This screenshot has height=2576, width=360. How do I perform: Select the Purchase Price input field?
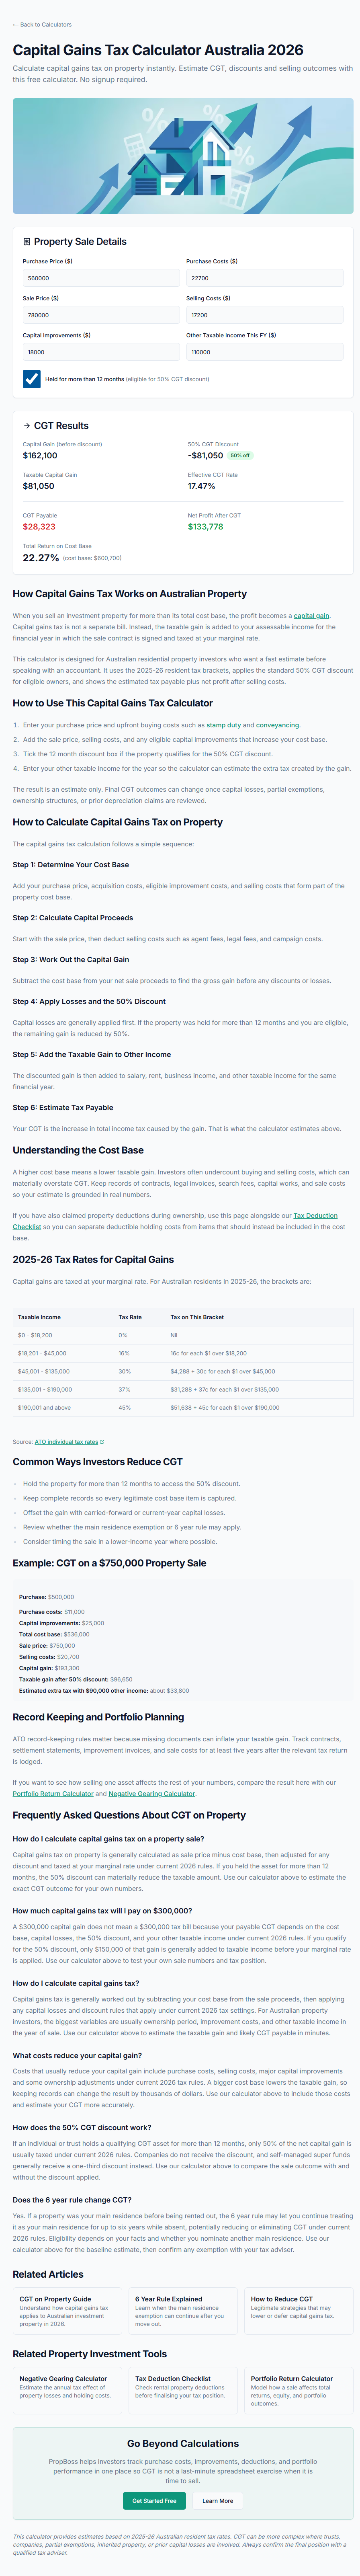coord(95,277)
